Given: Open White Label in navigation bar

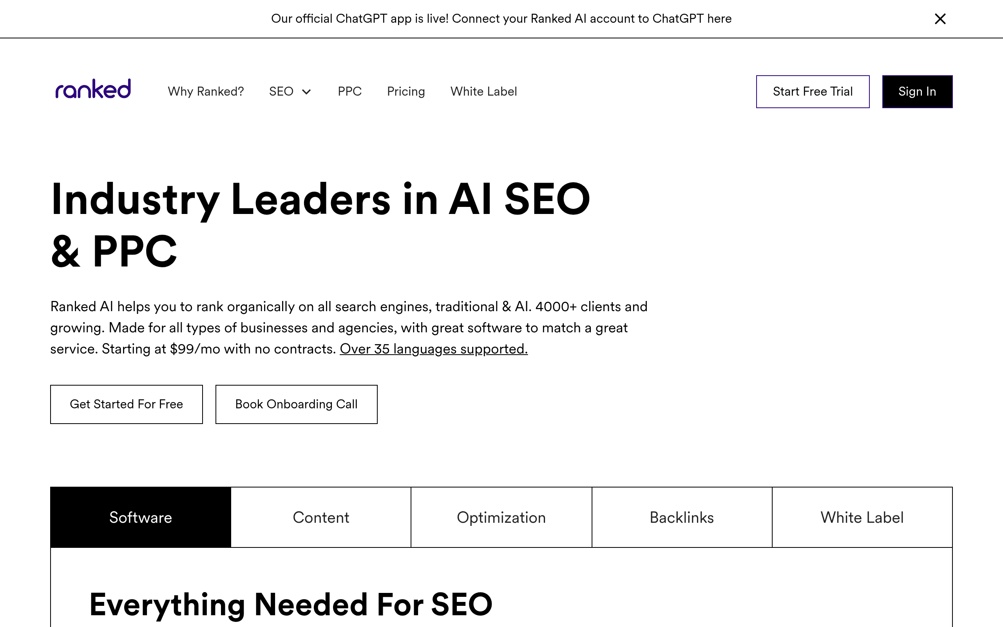Looking at the screenshot, I should coord(484,91).
